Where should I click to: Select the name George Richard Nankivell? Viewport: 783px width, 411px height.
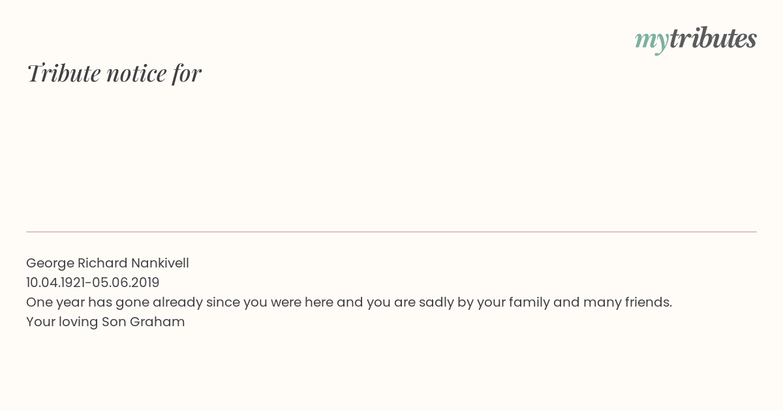pyautogui.click(x=108, y=264)
